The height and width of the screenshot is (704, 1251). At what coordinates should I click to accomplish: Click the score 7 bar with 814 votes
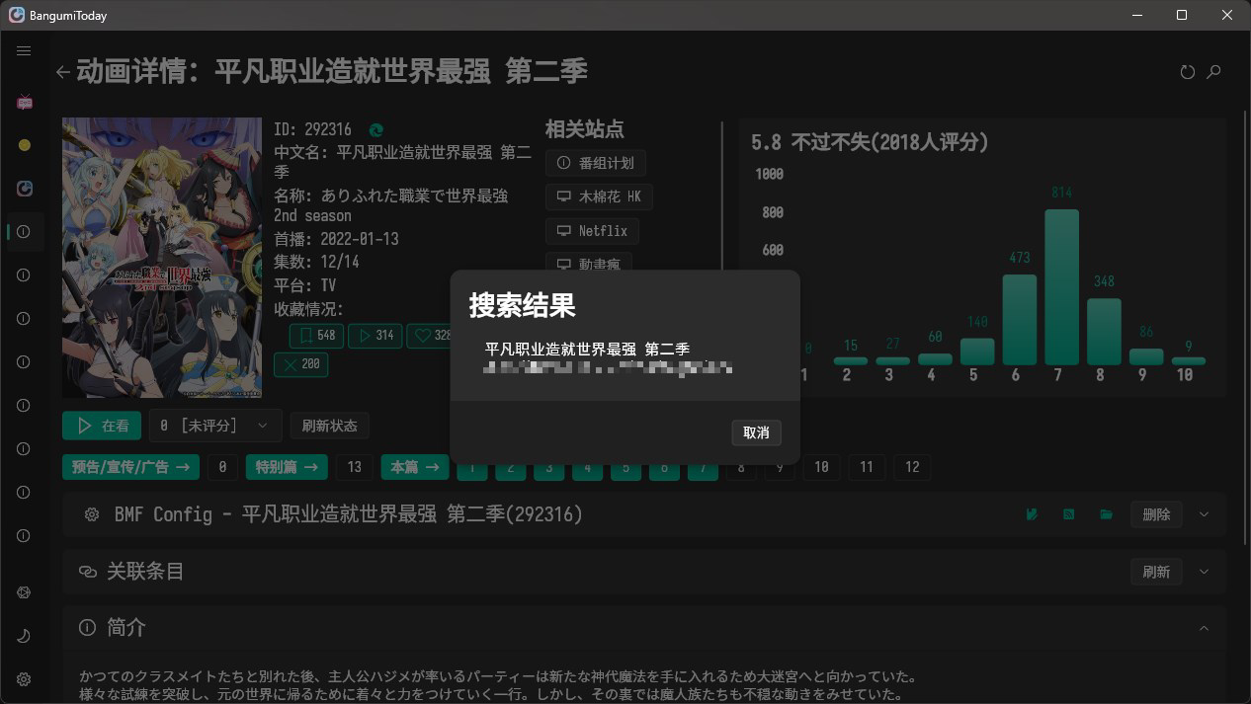1061,287
